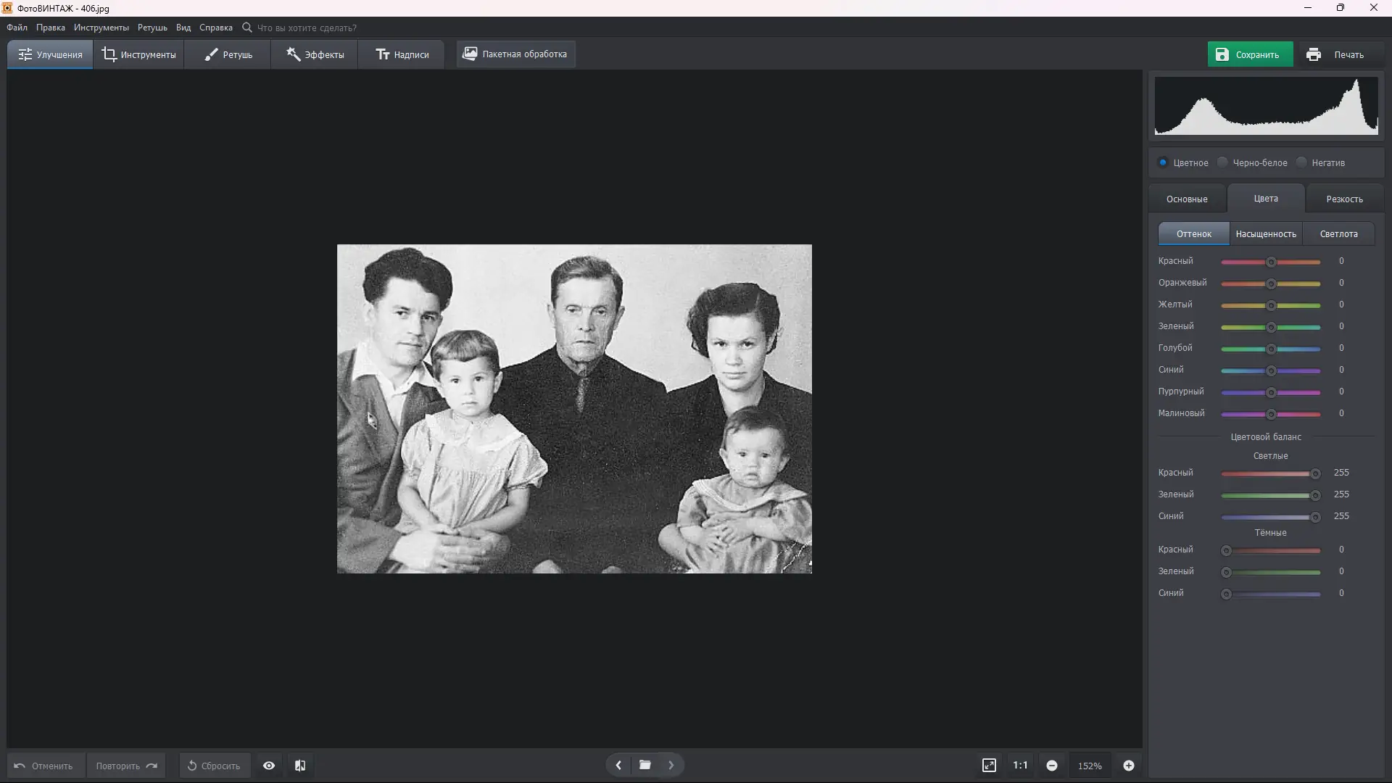Click the Оранжевый hue slider handle
This screenshot has width=1392, height=783.
(x=1271, y=283)
